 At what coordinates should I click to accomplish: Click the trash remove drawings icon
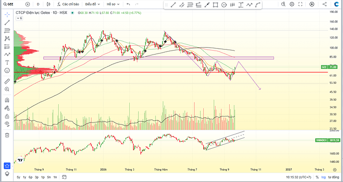[x=7, y=135]
